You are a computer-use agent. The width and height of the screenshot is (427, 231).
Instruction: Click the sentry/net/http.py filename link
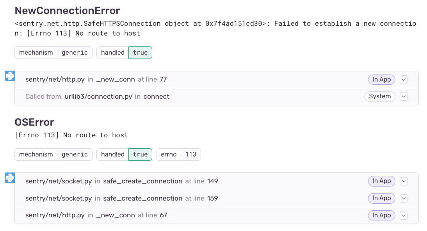[x=55, y=79]
